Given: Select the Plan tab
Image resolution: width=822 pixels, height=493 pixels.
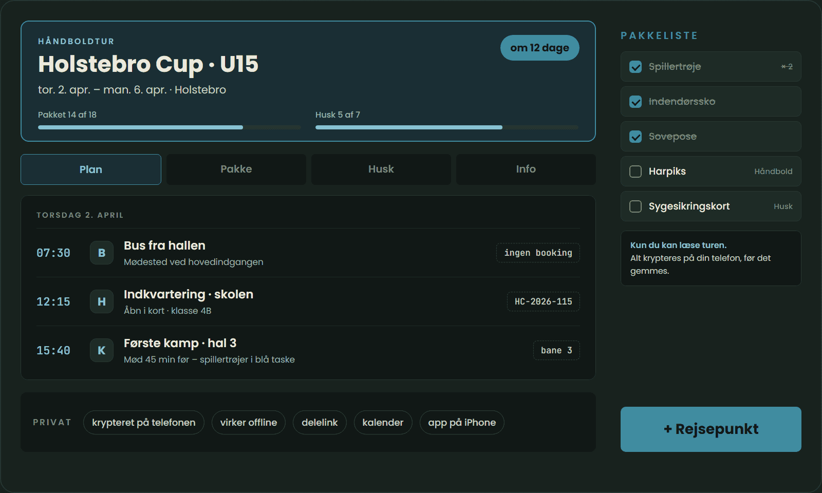Looking at the screenshot, I should coord(91,169).
